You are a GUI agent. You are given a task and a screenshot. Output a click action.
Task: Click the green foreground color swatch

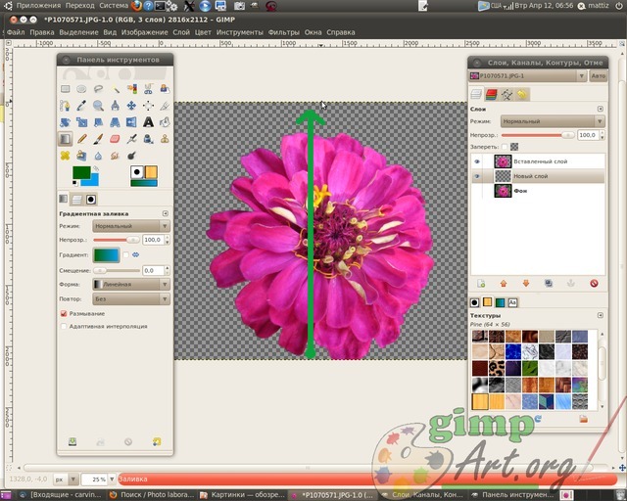pos(81,172)
